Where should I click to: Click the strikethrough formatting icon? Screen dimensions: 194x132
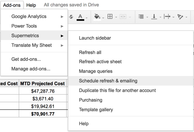tap(71, 18)
